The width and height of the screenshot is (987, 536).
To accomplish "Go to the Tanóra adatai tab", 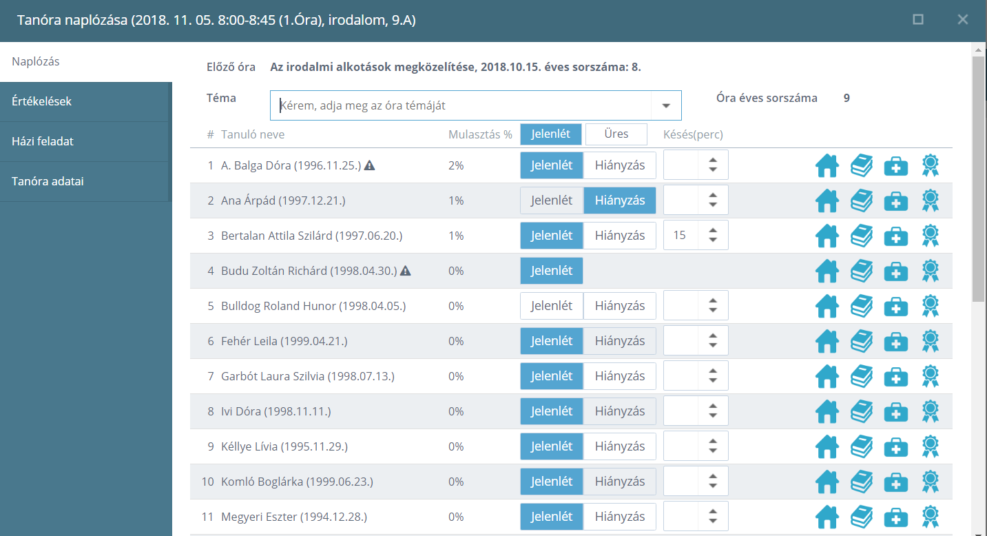I will tap(84, 182).
